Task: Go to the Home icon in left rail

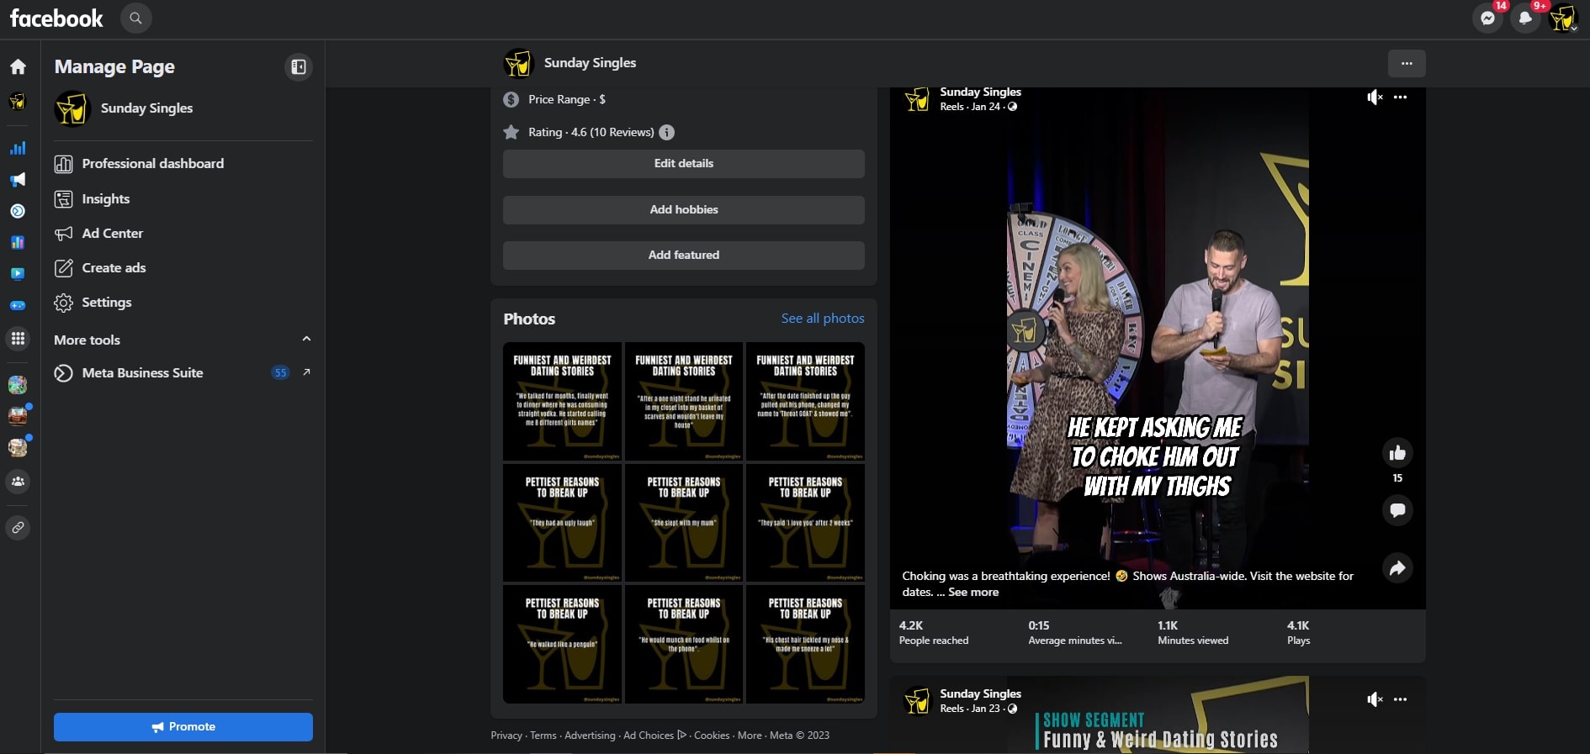Action: pos(18,66)
